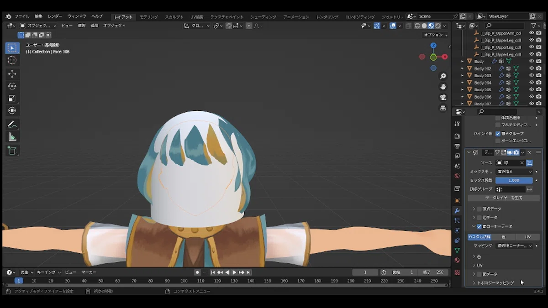Select the Select Box tool
The height and width of the screenshot is (308, 548).
point(12,48)
